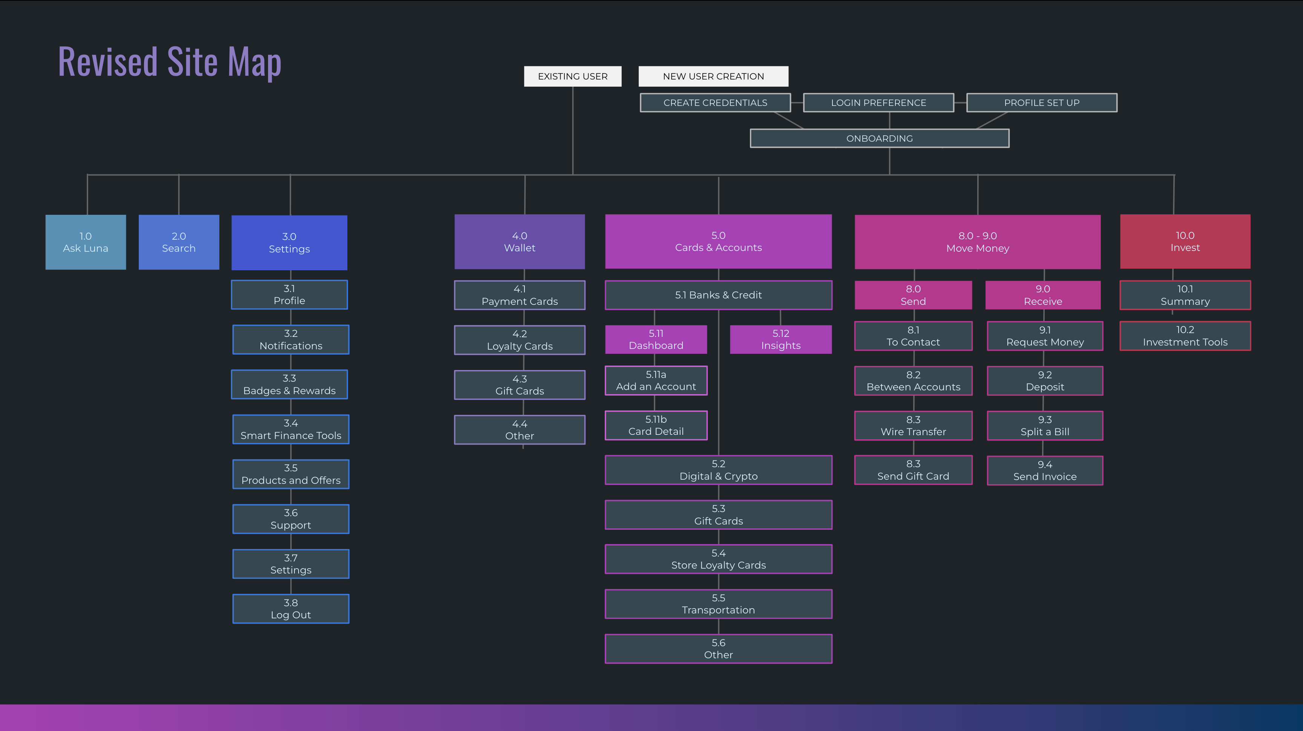The width and height of the screenshot is (1303, 731).
Task: Select the 3.8 Log Out node
Action: point(291,609)
